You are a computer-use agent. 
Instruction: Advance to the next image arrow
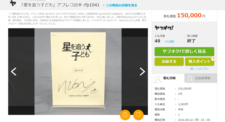click(142, 71)
